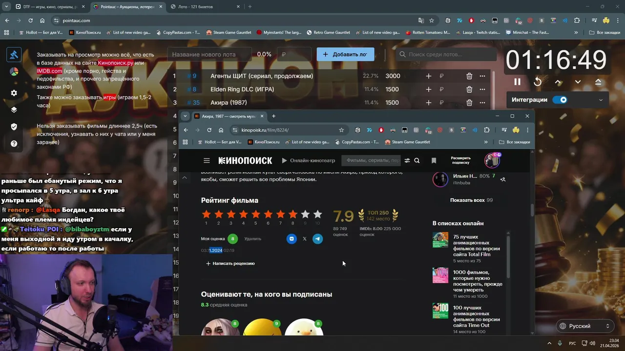Show hidden bookmarks chevron in back window
Screen dimensions: 625x351
[576, 33]
